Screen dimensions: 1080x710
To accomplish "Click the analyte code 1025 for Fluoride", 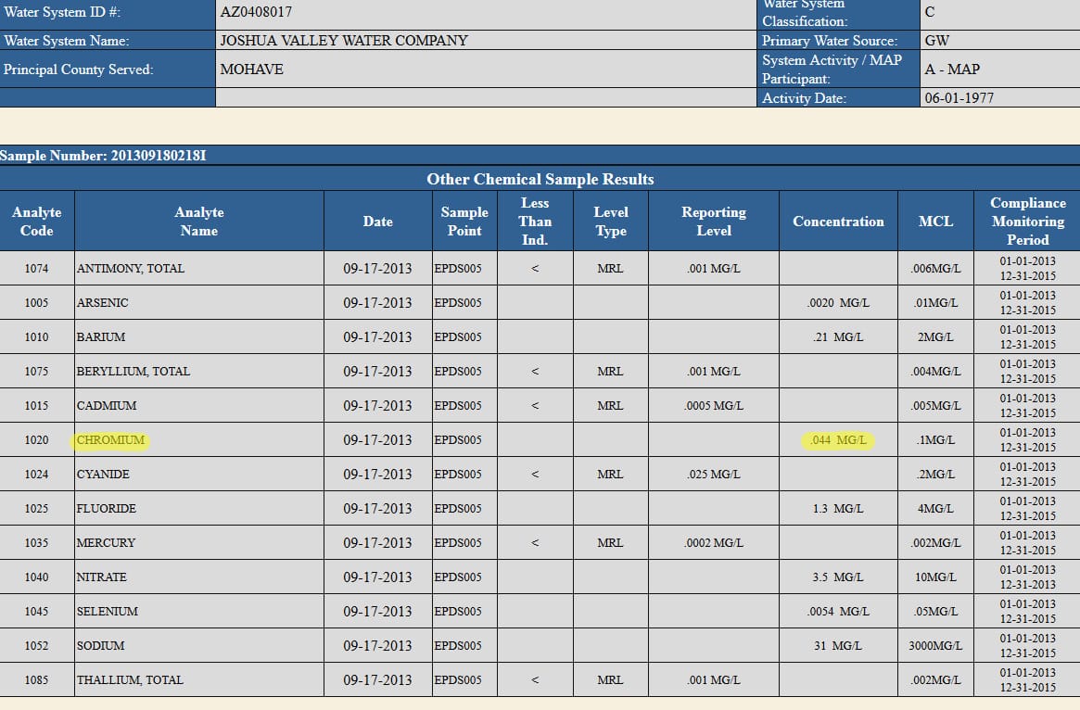I will (37, 509).
